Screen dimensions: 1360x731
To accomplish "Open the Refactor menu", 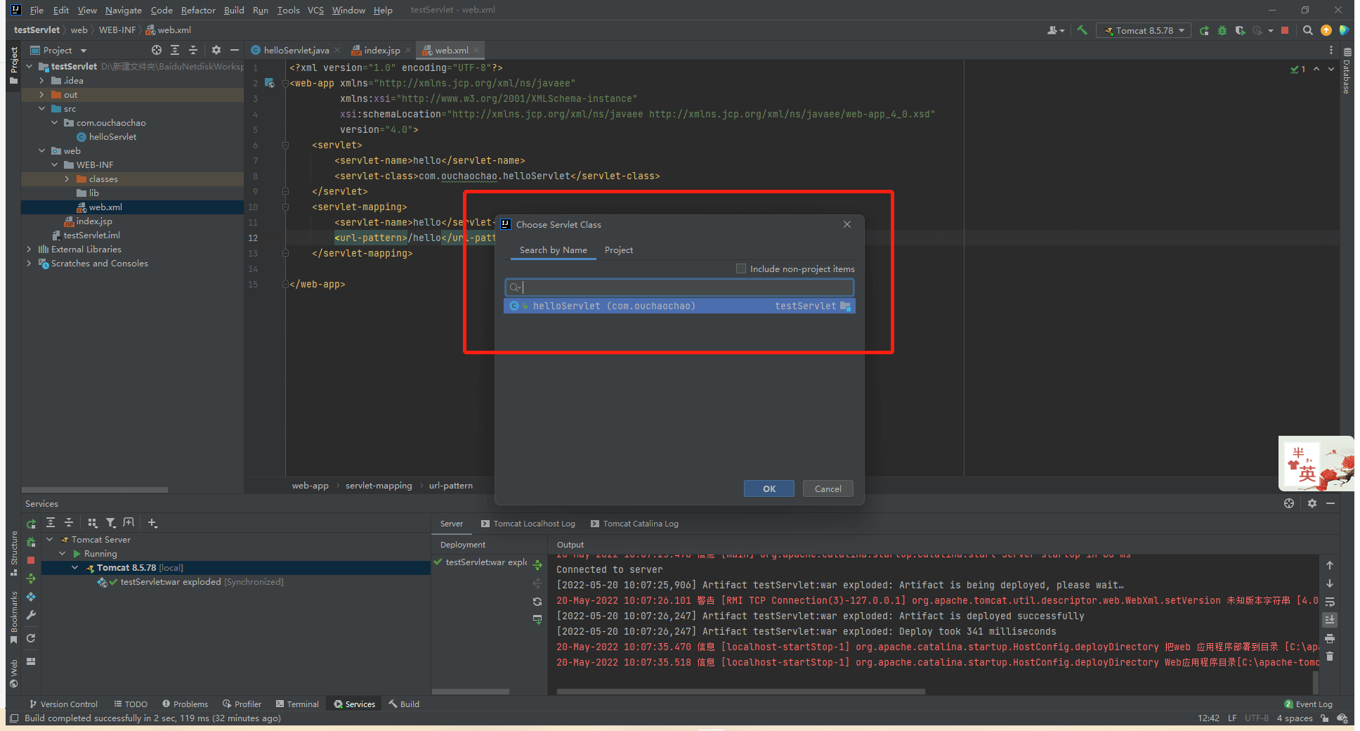I will pyautogui.click(x=198, y=10).
